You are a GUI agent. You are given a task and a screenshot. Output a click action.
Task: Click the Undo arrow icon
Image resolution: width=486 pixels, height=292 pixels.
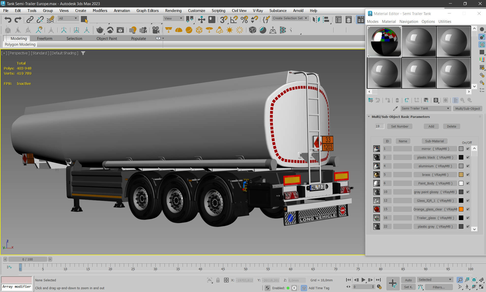pos(8,20)
